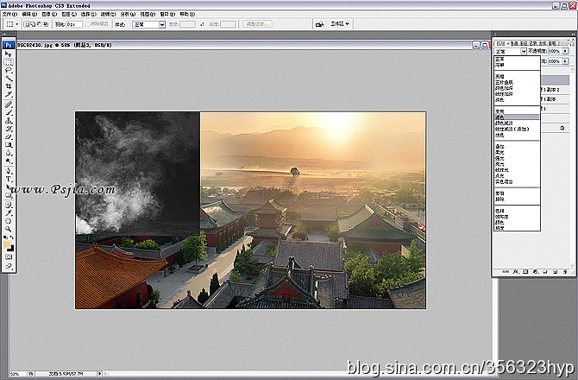Choose Add to Selection mode

33,24
